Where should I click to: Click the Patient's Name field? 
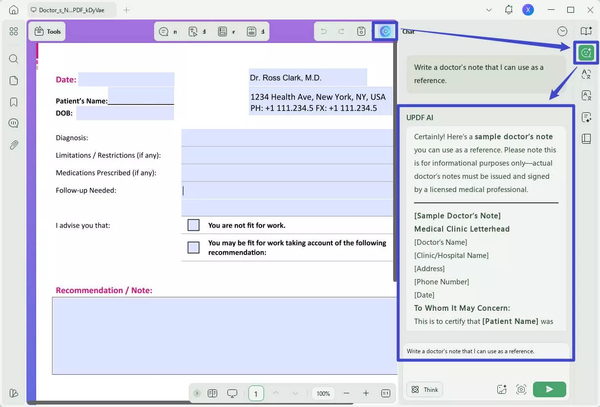click(x=141, y=96)
